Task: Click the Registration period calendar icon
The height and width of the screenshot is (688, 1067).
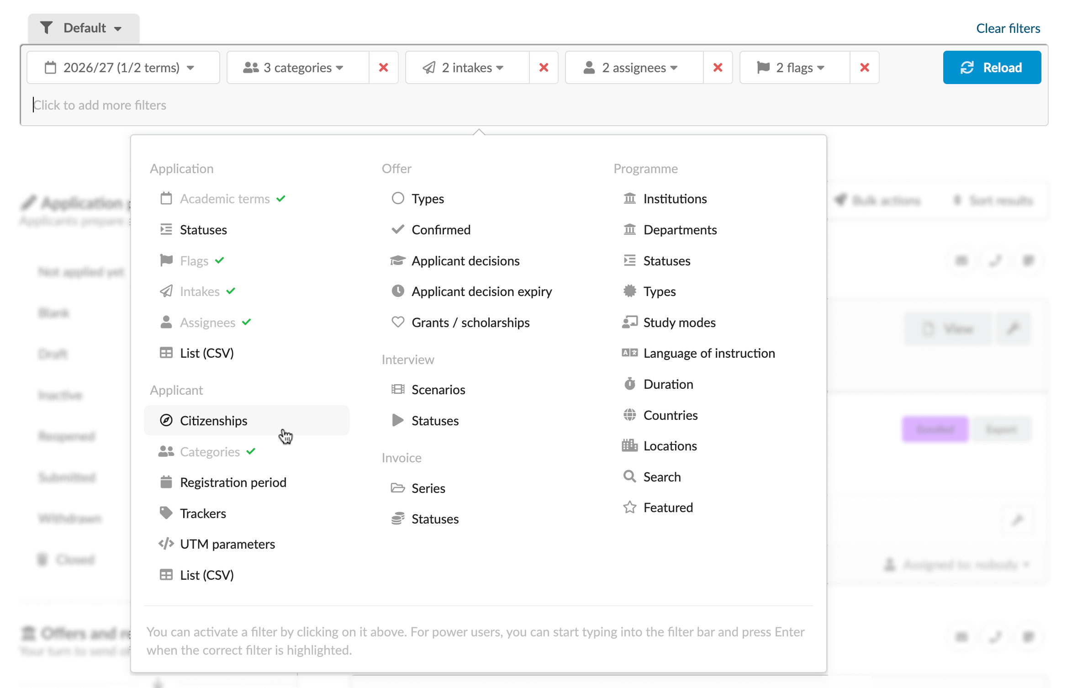Action: pyautogui.click(x=166, y=482)
